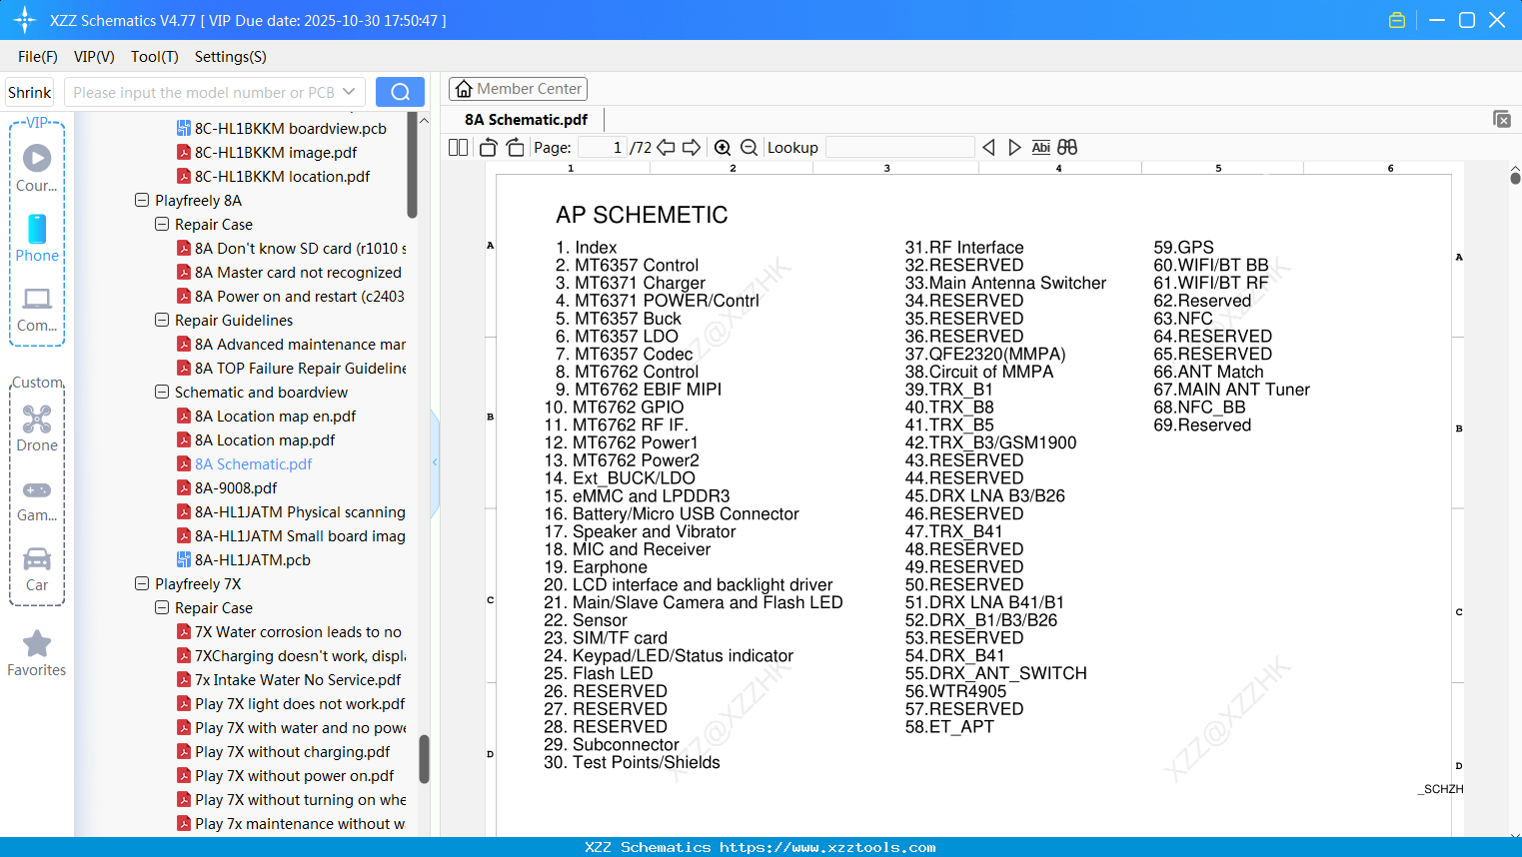This screenshot has height=857, width=1522.
Task: Click the blue search button
Action: pyautogui.click(x=400, y=92)
